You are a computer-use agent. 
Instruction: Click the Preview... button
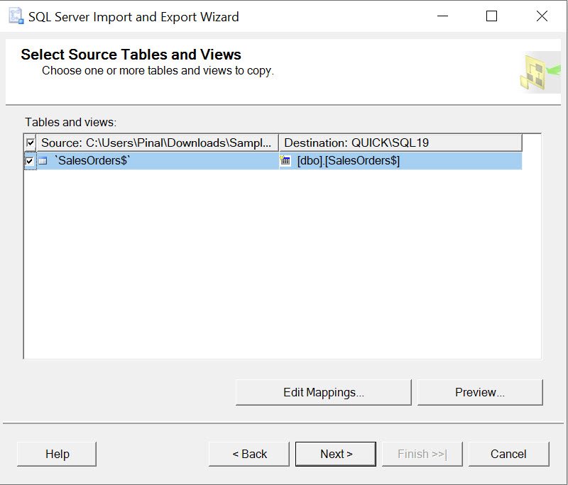(480, 392)
